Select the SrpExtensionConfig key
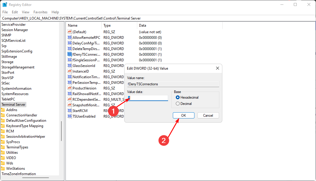The height and width of the screenshot is (181, 316). tap(17, 51)
